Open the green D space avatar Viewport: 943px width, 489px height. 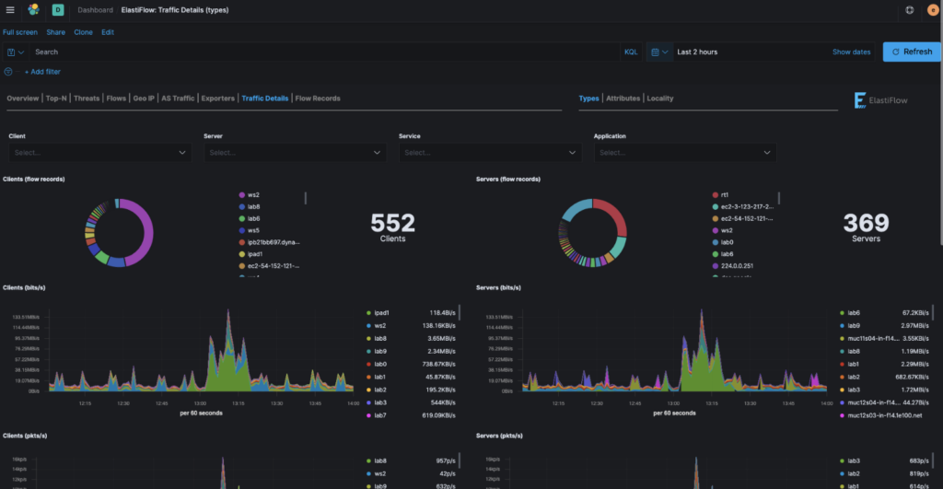[58, 9]
